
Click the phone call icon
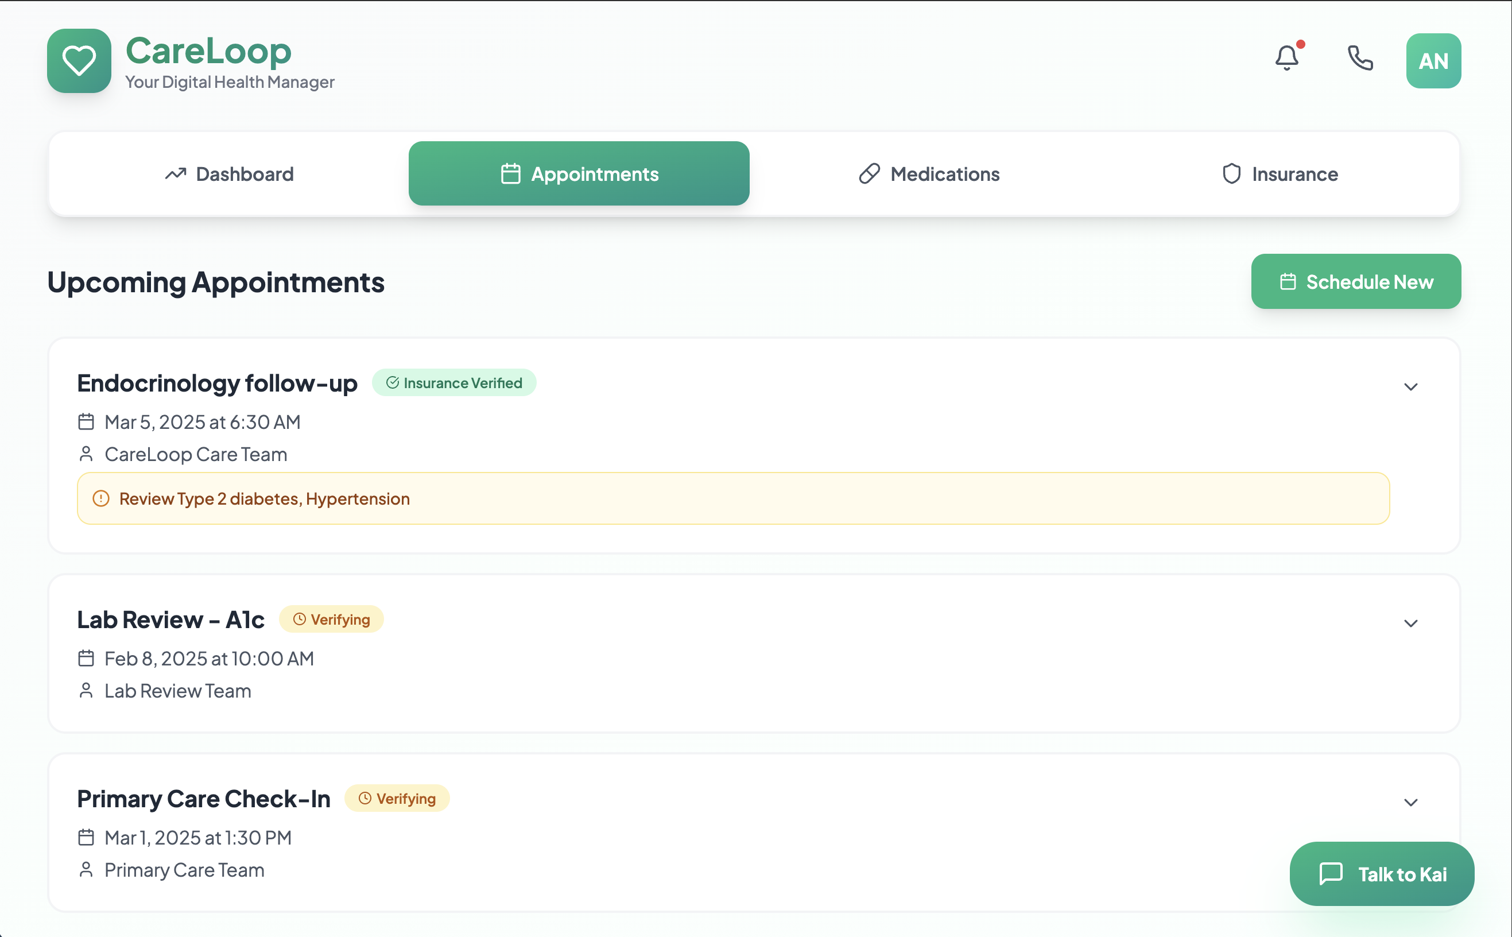pos(1360,58)
